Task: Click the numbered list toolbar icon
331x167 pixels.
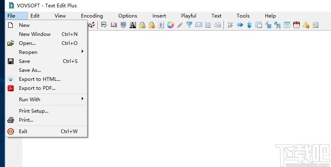Action: 208,25
